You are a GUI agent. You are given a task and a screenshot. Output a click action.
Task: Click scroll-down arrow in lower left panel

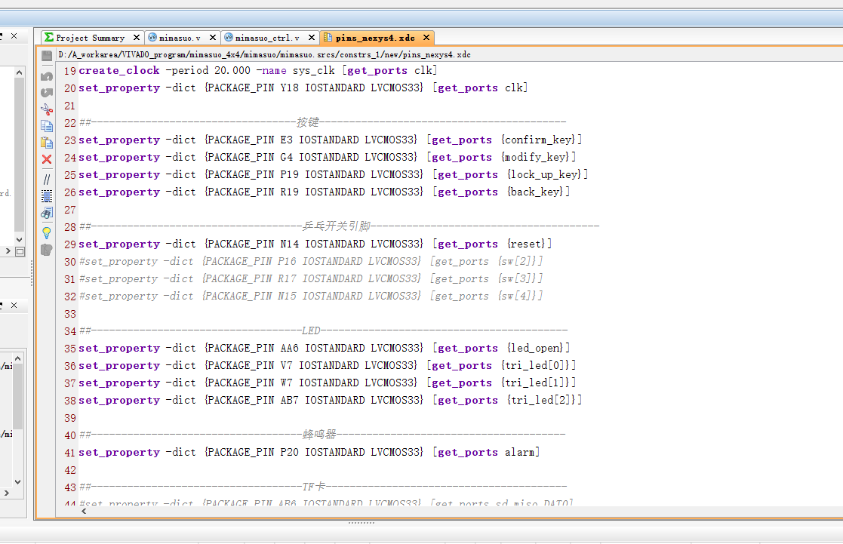(18, 482)
